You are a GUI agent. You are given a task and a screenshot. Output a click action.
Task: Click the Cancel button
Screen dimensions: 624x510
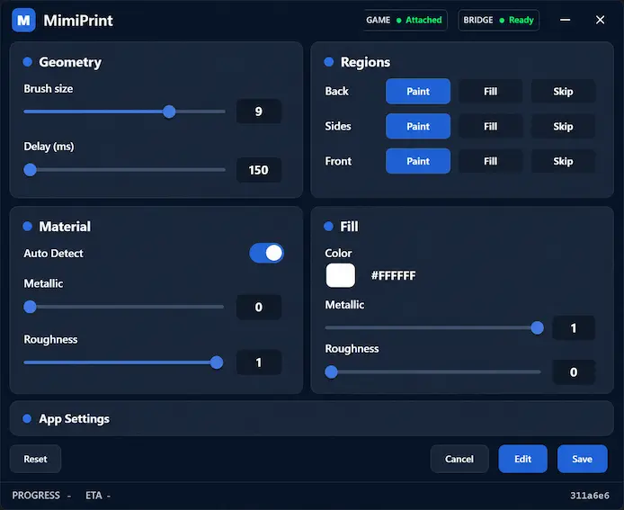click(459, 459)
